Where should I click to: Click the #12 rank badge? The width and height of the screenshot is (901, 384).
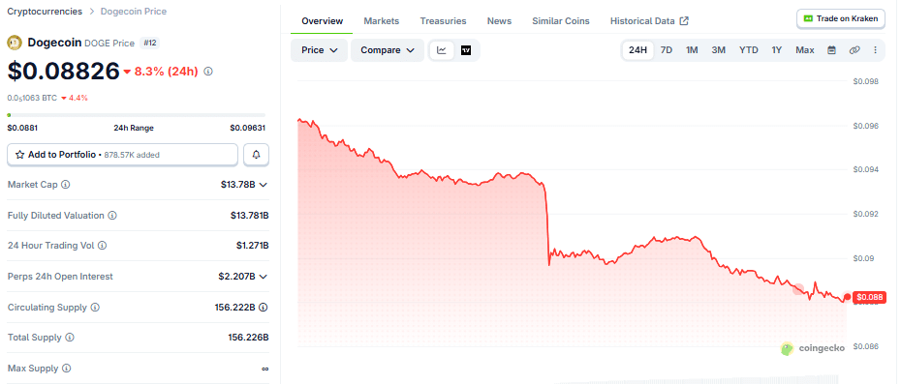pyautogui.click(x=149, y=44)
